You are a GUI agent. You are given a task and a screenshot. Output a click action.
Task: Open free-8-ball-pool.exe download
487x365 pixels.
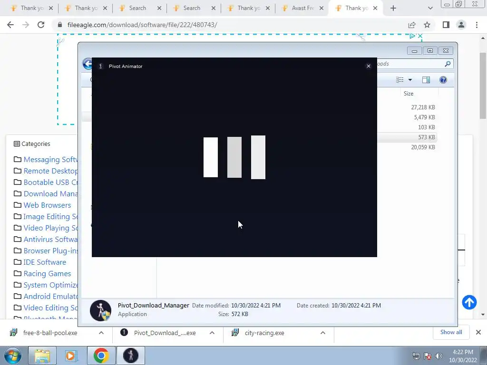(50, 333)
